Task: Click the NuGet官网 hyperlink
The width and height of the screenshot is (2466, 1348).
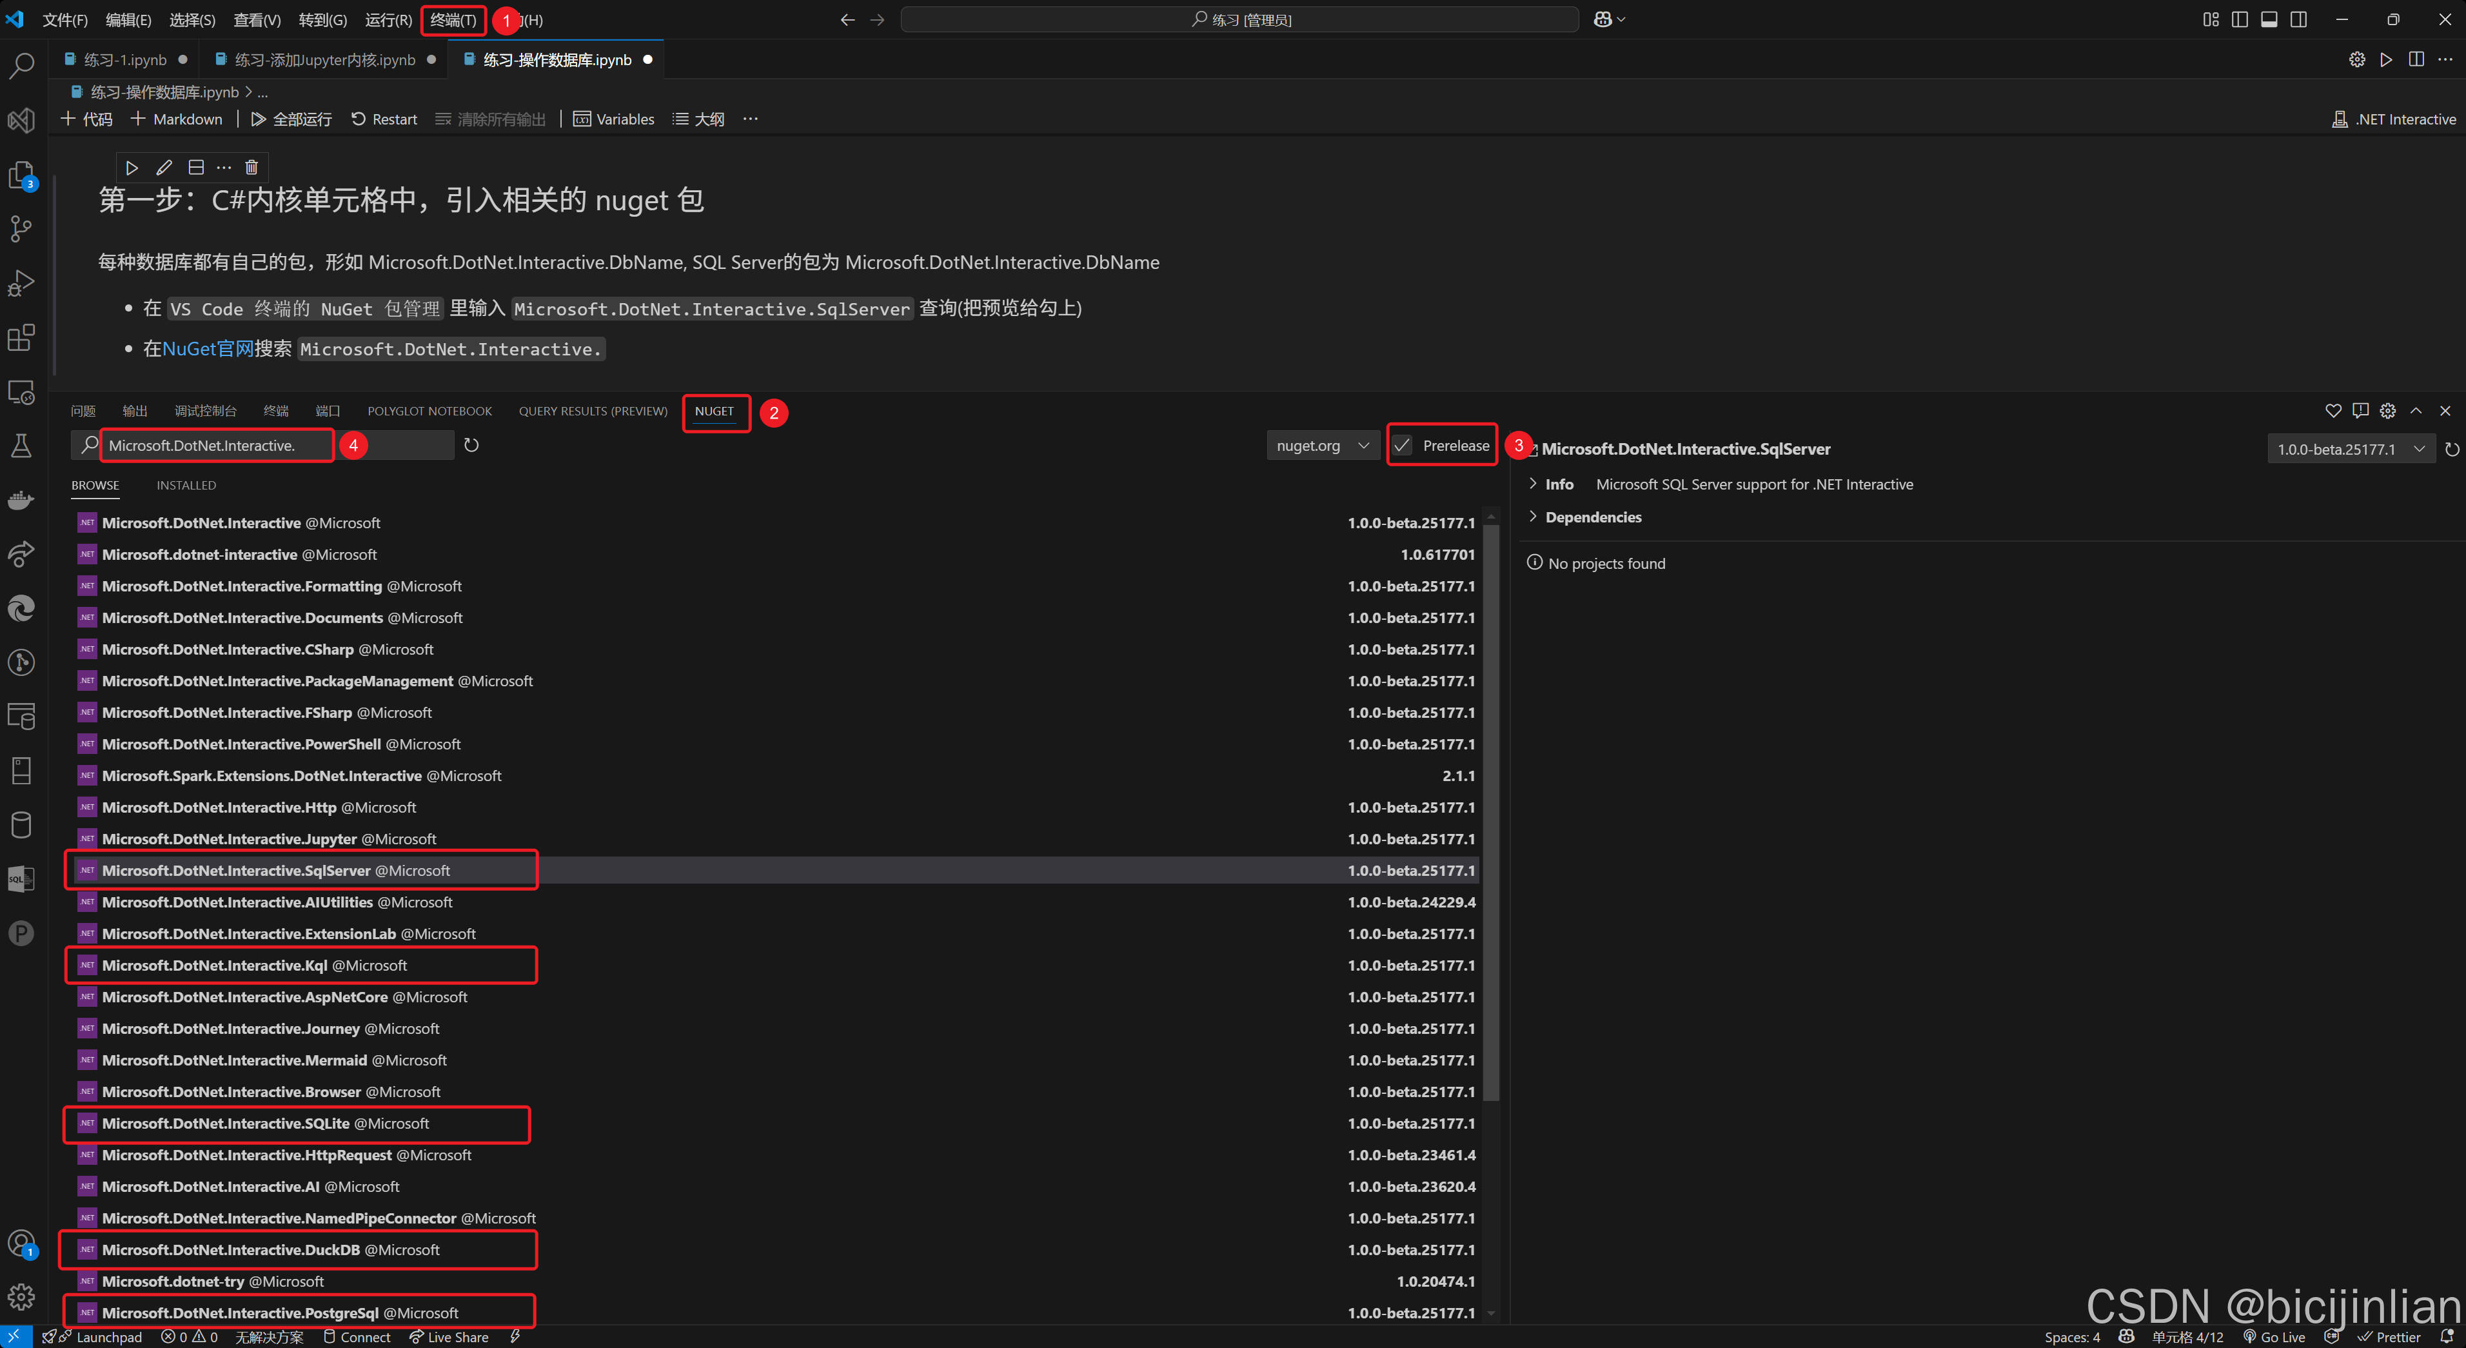Action: (x=207, y=348)
